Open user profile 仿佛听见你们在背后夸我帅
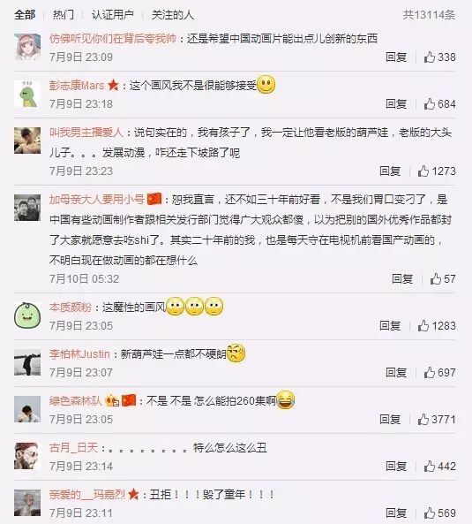472x524 pixels. coord(113,39)
